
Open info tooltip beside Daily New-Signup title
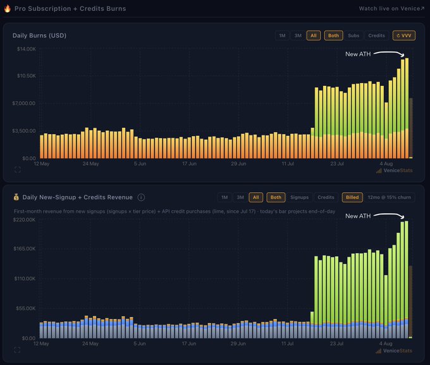(141, 197)
